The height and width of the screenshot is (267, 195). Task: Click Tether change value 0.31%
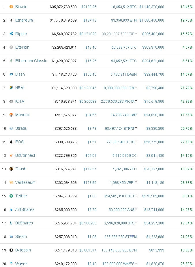tap(187, 196)
